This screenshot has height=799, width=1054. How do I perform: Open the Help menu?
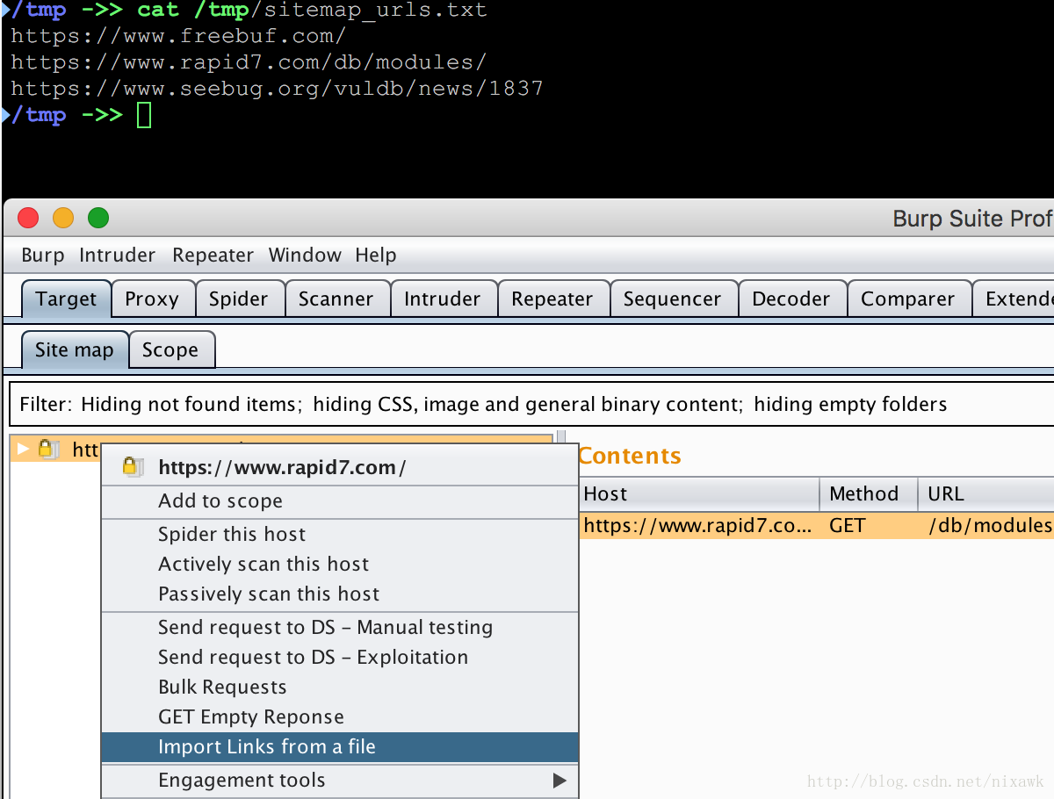coord(376,256)
